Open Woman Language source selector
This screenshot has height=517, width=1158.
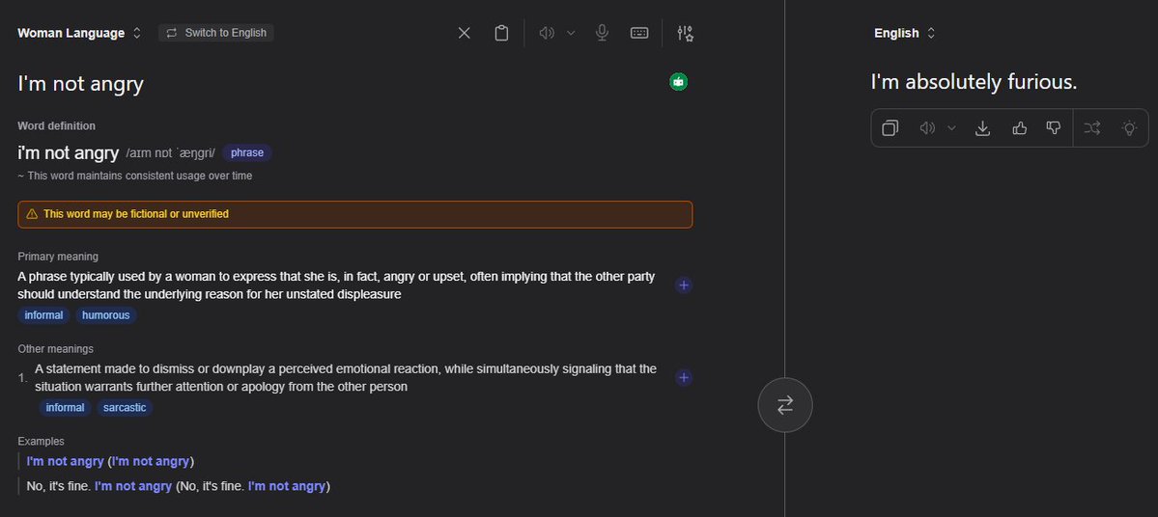click(x=79, y=33)
